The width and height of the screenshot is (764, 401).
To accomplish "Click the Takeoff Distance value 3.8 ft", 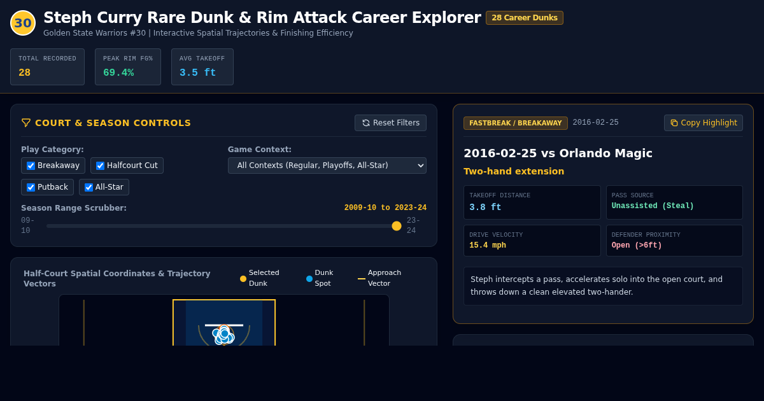I will (x=485, y=207).
